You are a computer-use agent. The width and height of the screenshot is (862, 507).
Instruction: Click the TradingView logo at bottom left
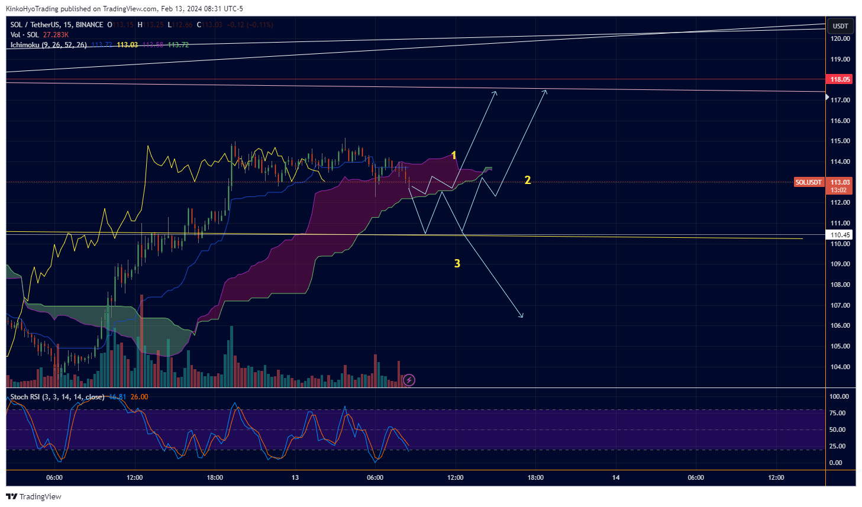point(34,496)
